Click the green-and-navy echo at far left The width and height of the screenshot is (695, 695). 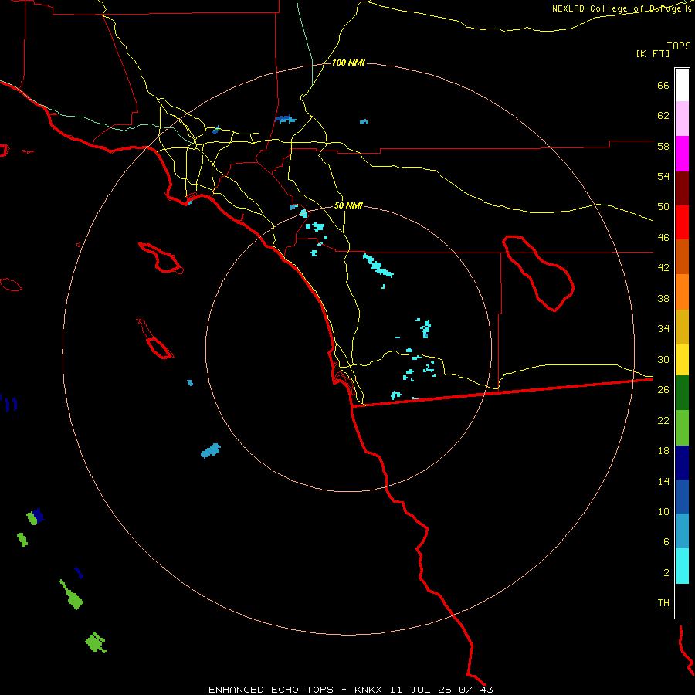tap(36, 517)
